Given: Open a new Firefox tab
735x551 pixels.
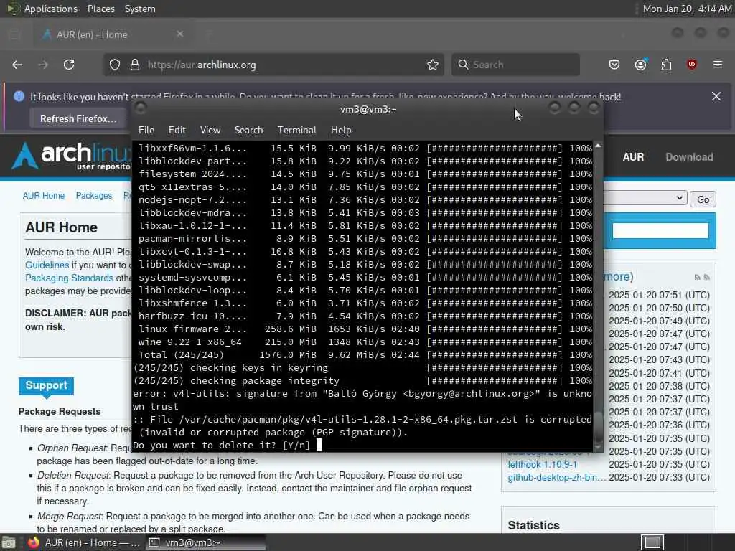Looking at the screenshot, I should point(209,34).
